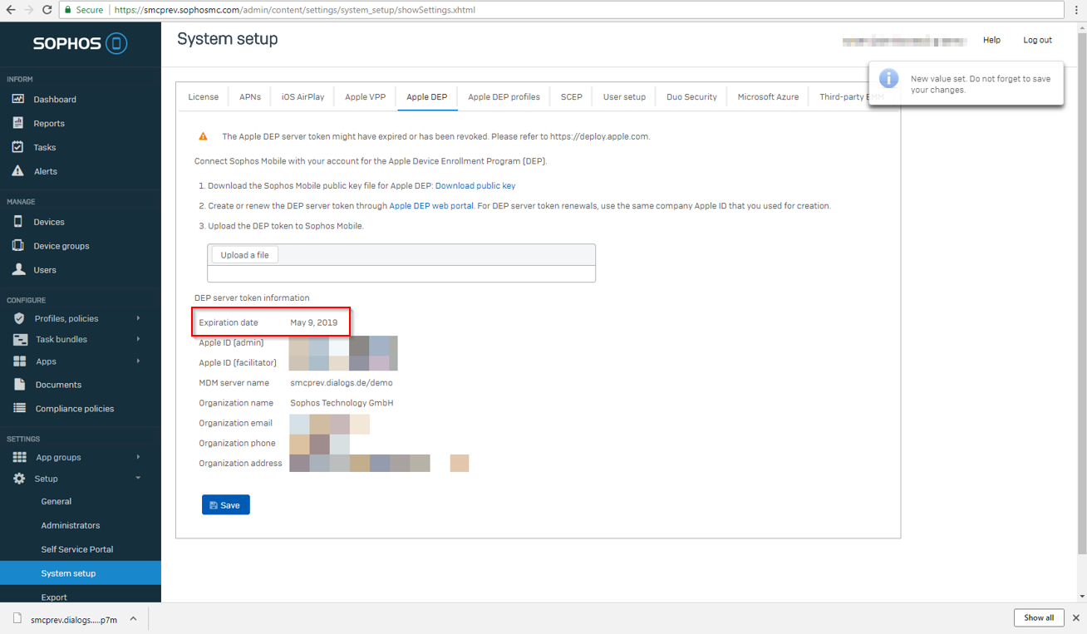1087x634 pixels.
Task: Open Alerts using the warning triangle icon
Action: [18, 171]
